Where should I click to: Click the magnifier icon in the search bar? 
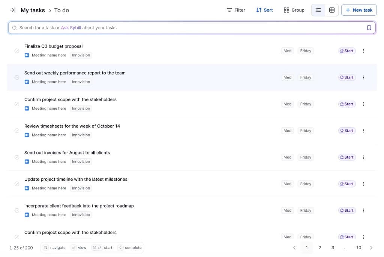[x=14, y=27]
